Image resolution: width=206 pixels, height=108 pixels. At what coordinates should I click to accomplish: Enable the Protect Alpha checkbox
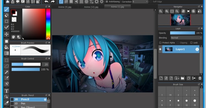[x=160, y=43]
